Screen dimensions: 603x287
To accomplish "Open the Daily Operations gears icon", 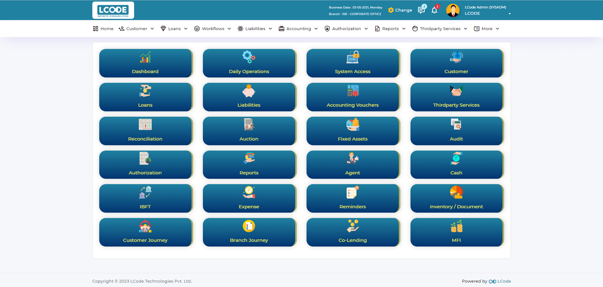I will click(x=249, y=57).
